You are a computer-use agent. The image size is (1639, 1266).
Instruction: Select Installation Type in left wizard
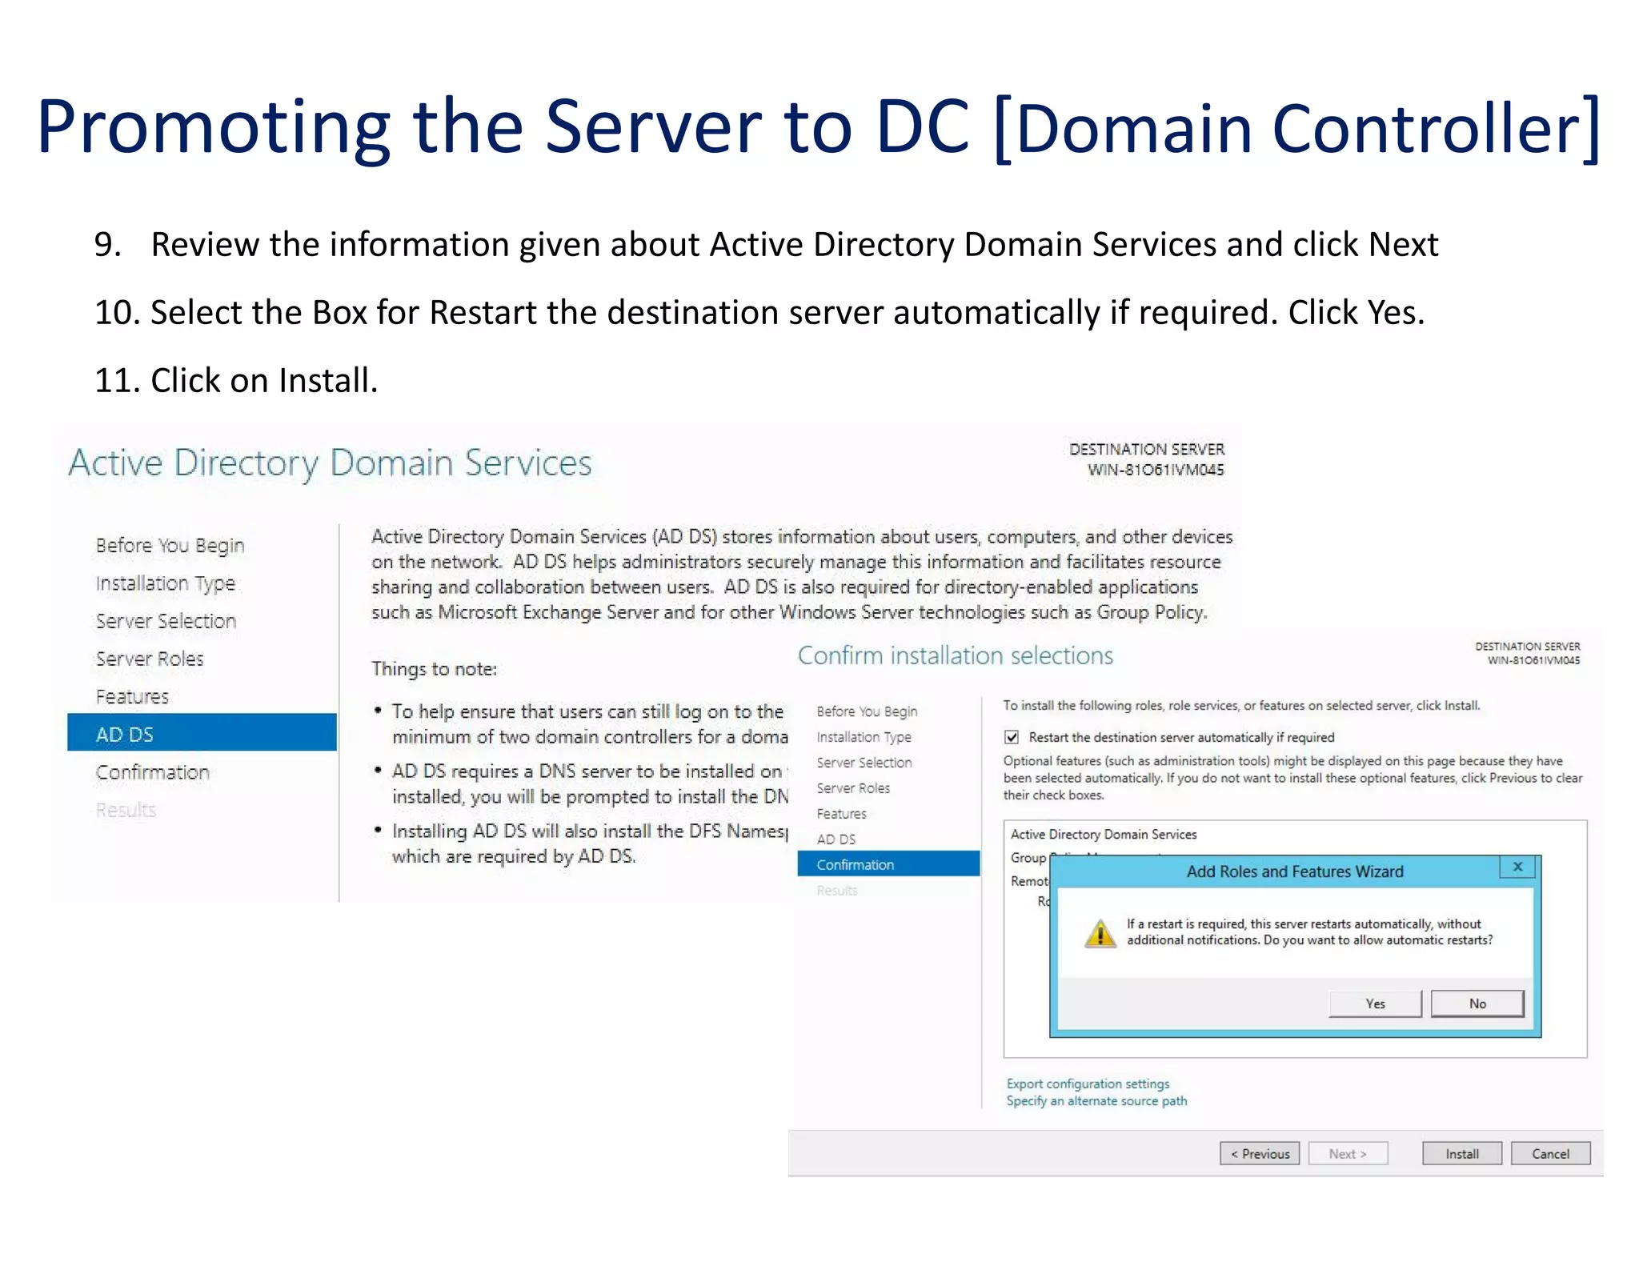[x=166, y=583]
